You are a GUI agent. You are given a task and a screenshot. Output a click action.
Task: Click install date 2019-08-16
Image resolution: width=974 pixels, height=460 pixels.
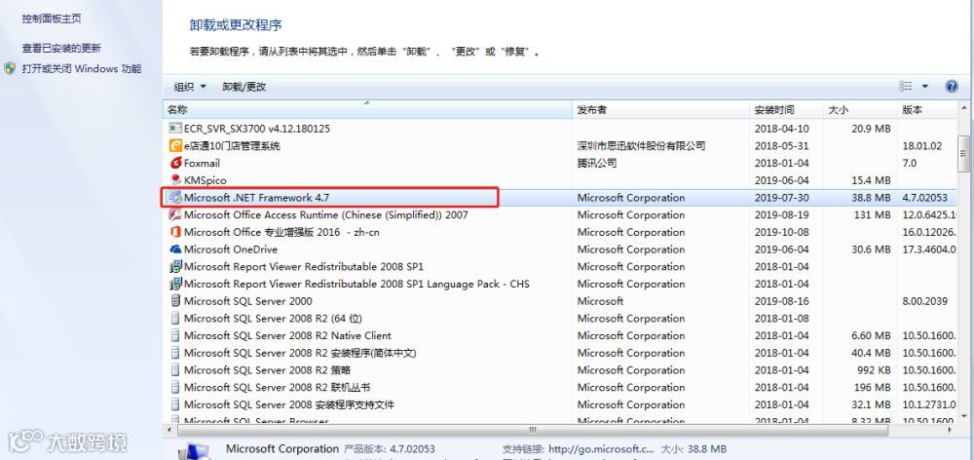[781, 301]
